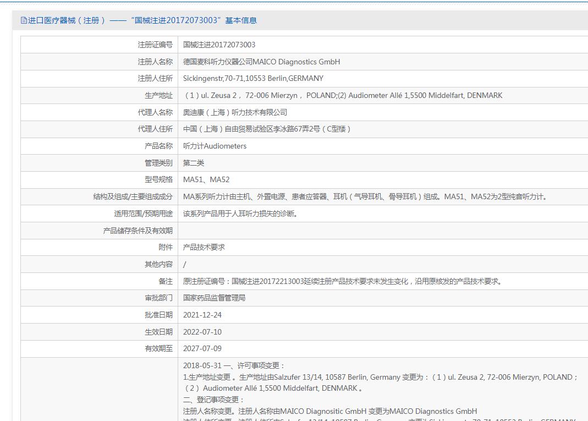Click the 代理人住所 label
Viewport: 588px width, 421px height.
[155, 129]
